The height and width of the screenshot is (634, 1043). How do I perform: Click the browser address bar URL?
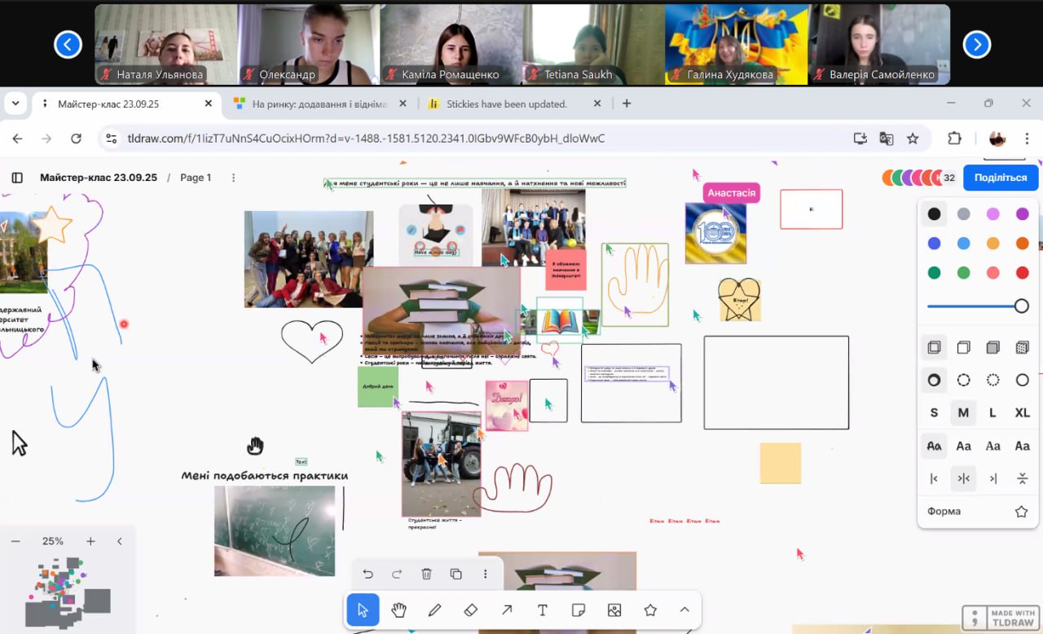366,139
